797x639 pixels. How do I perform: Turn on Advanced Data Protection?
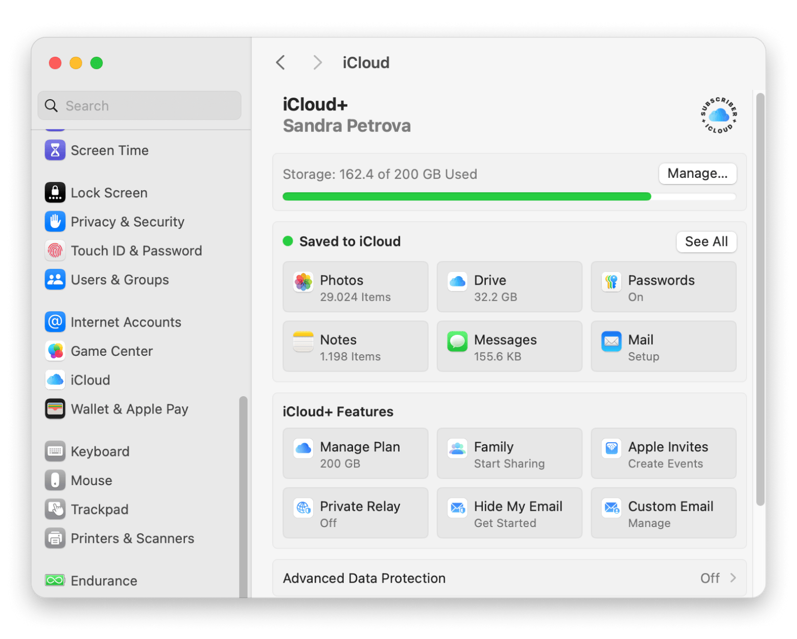coord(509,578)
